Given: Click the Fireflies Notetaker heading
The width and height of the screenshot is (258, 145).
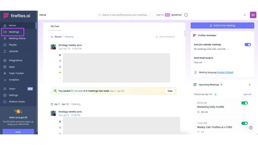Looking at the screenshot, I should click(207, 35).
